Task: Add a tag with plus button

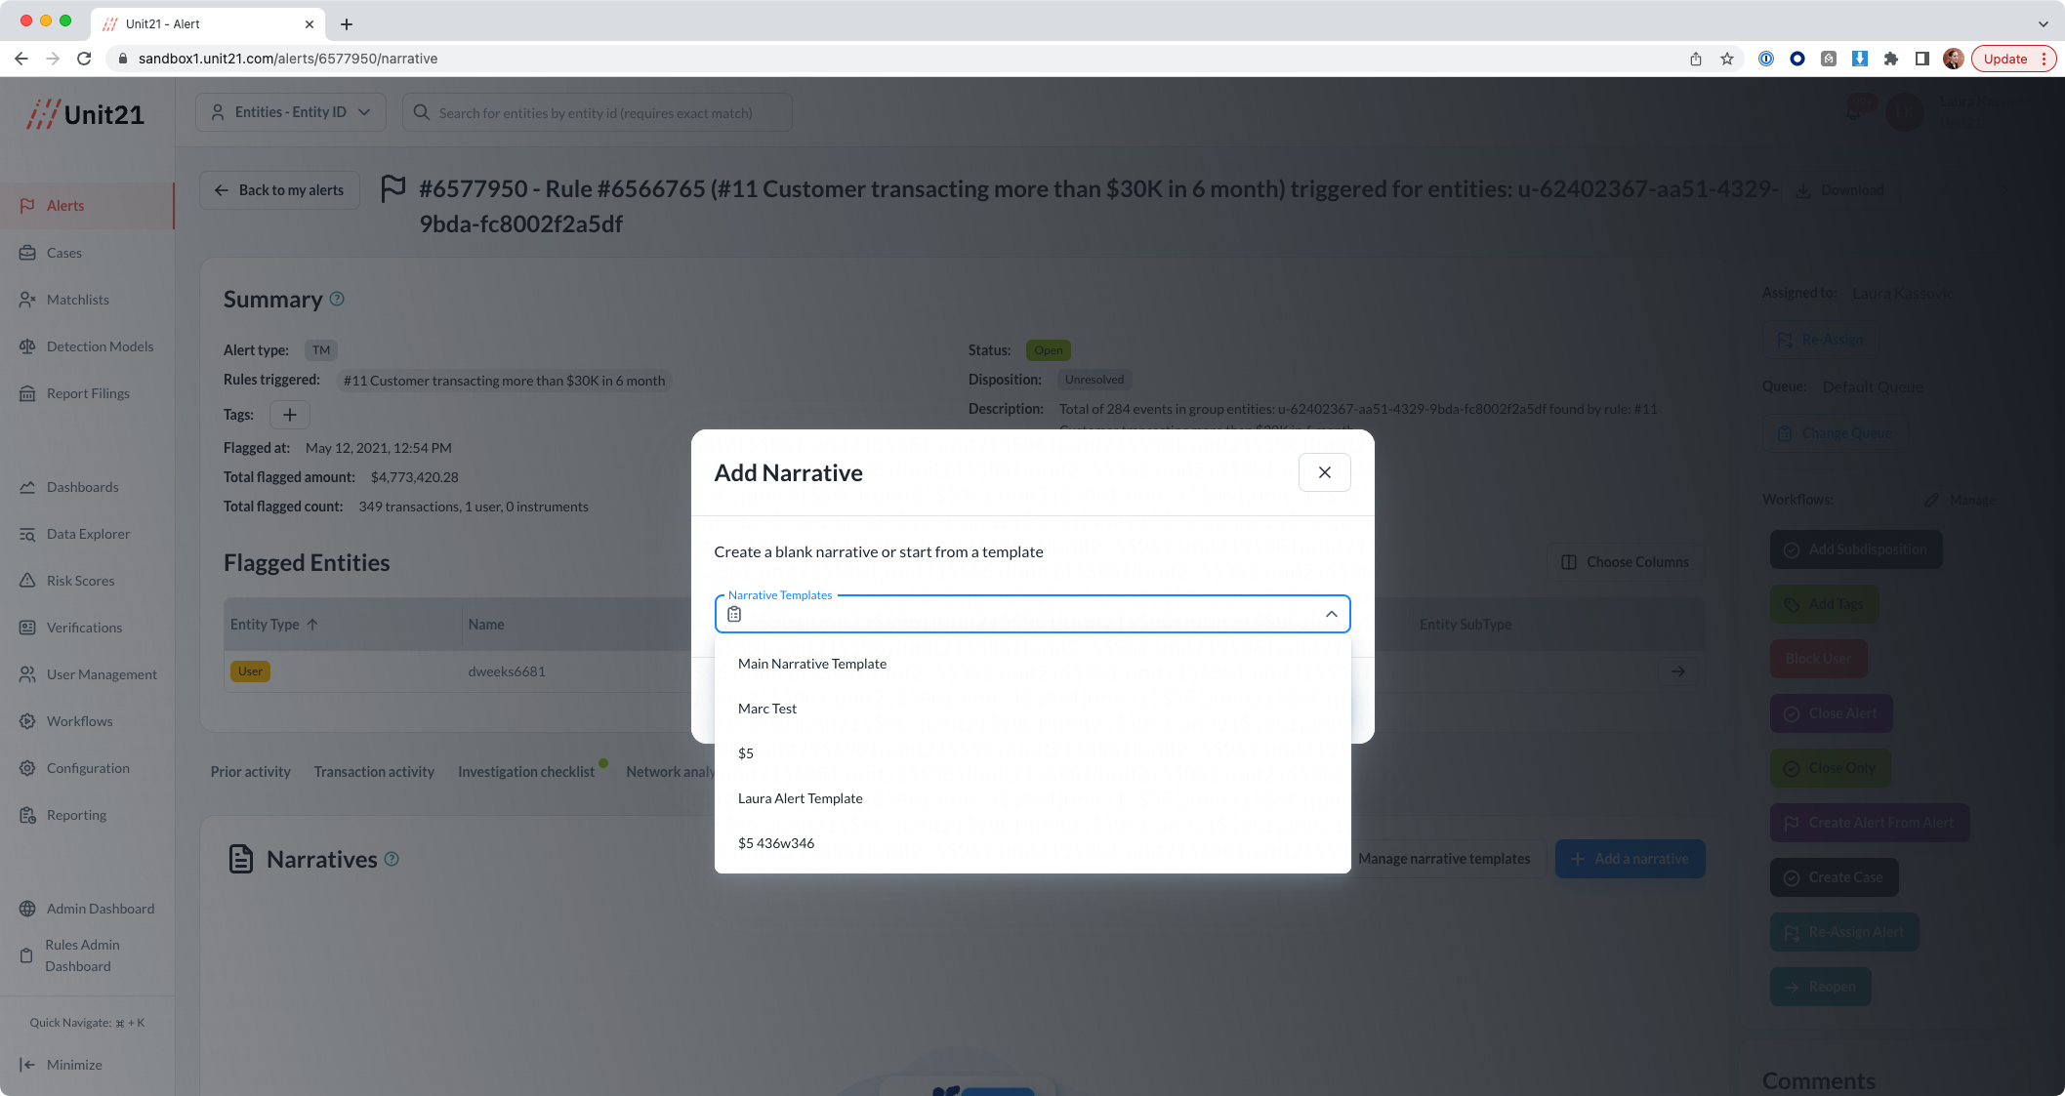Action: click(290, 415)
